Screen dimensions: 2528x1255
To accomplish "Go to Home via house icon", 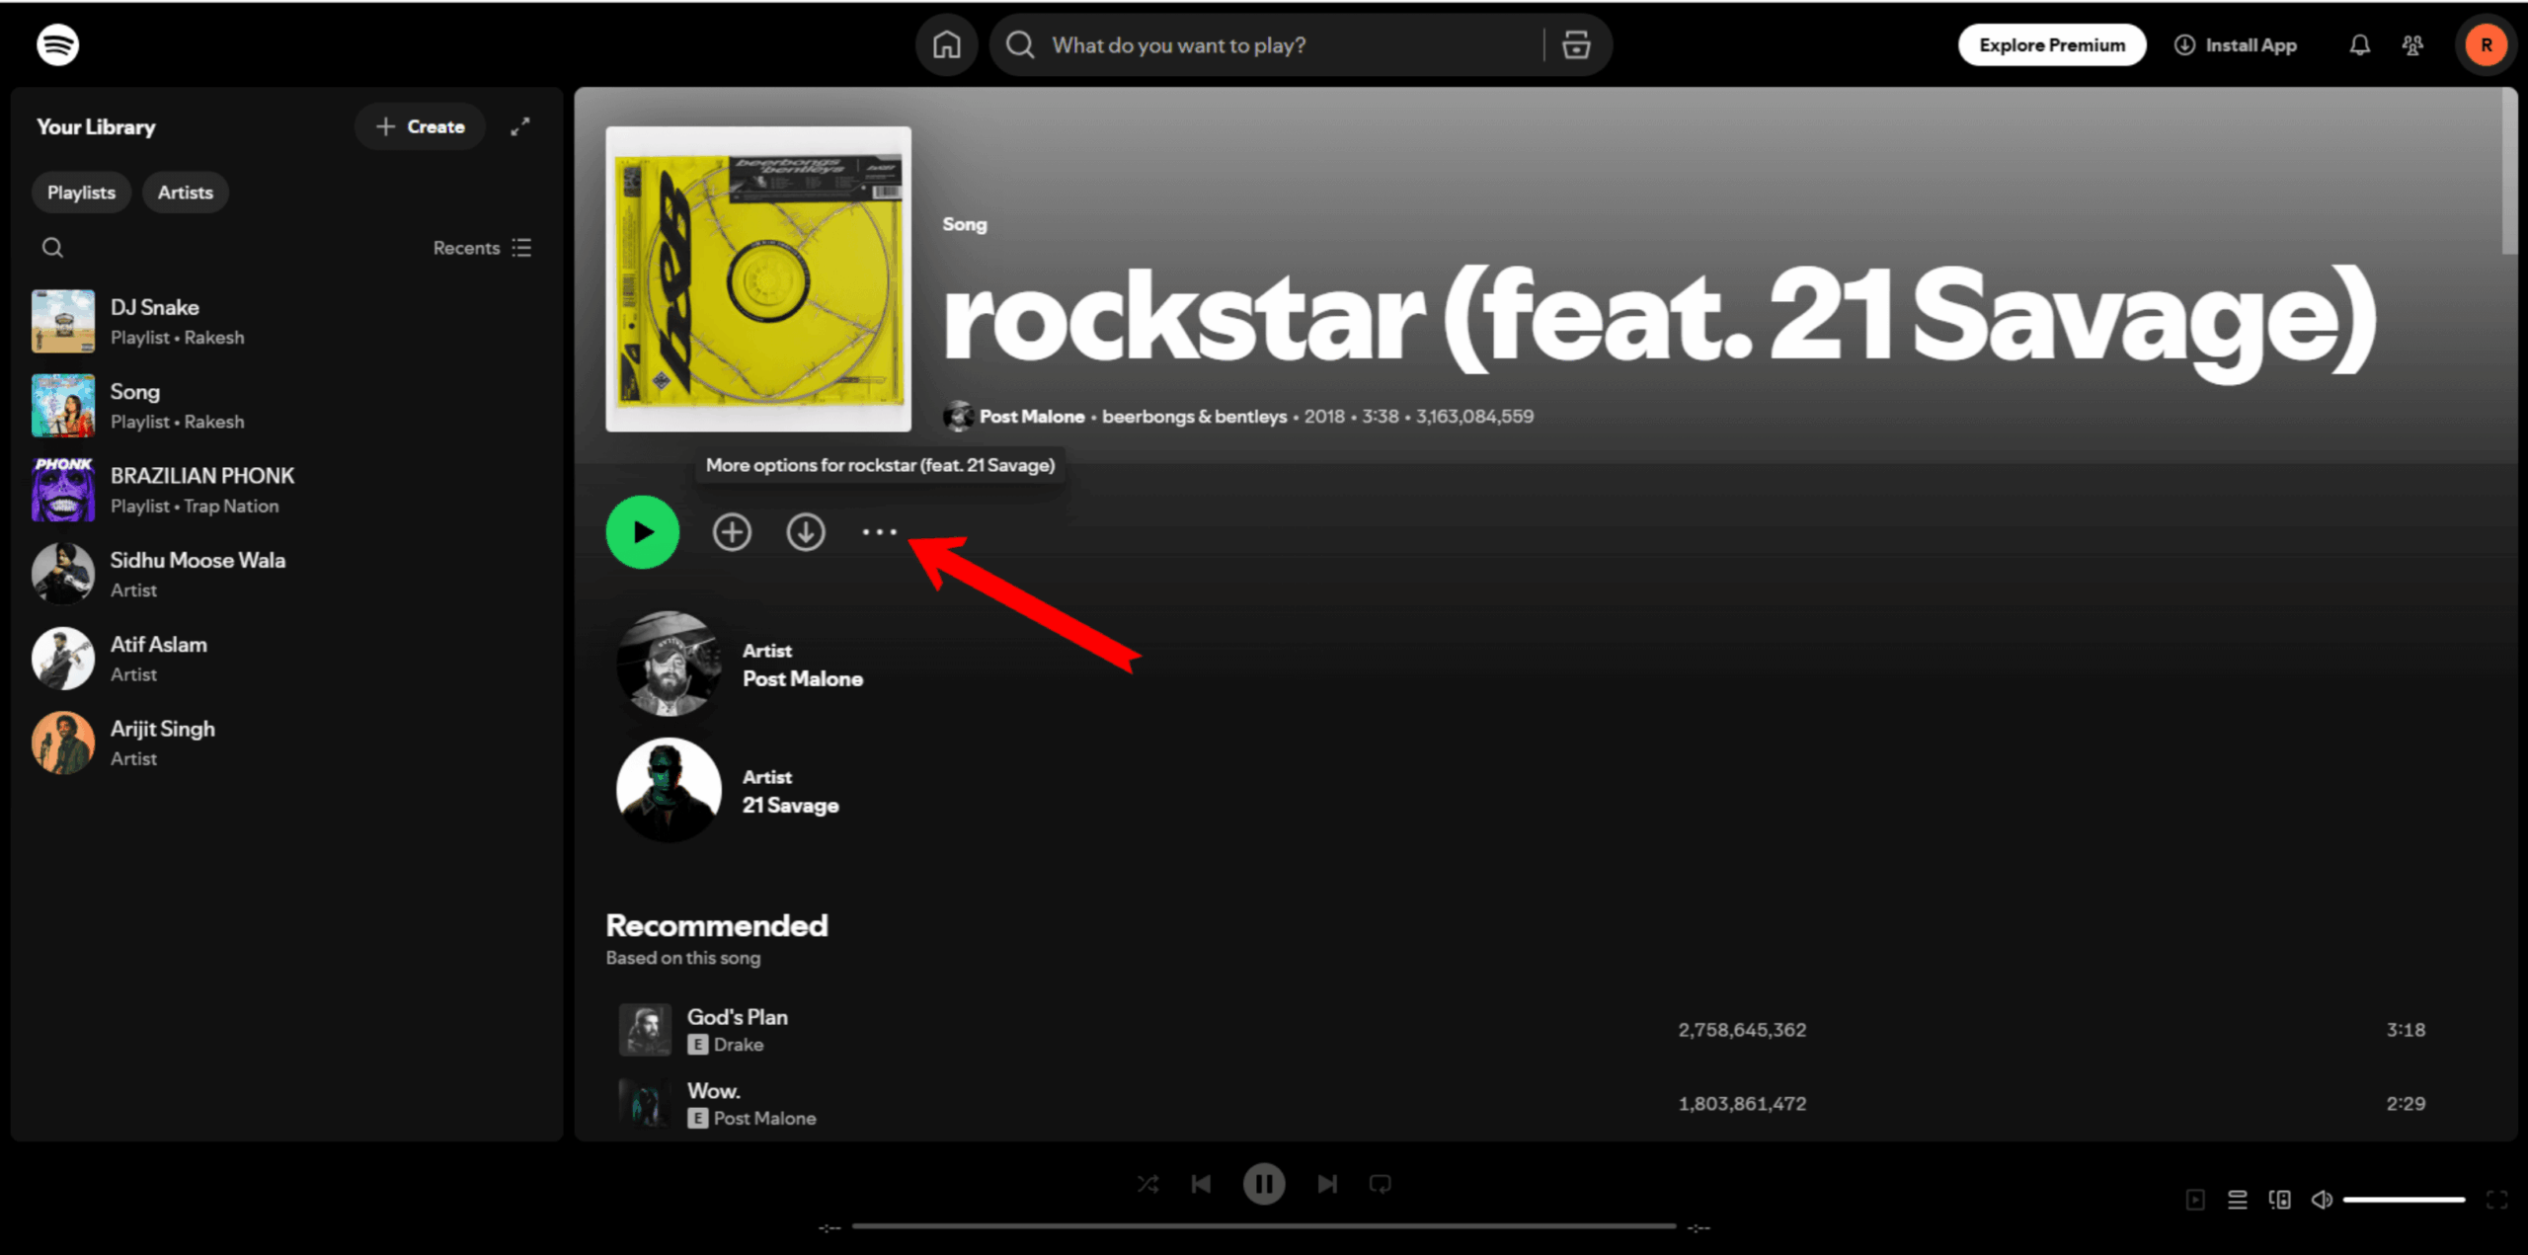I will [x=946, y=45].
